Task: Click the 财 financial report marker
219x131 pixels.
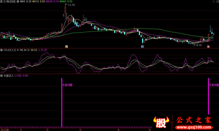Action: coord(143,47)
